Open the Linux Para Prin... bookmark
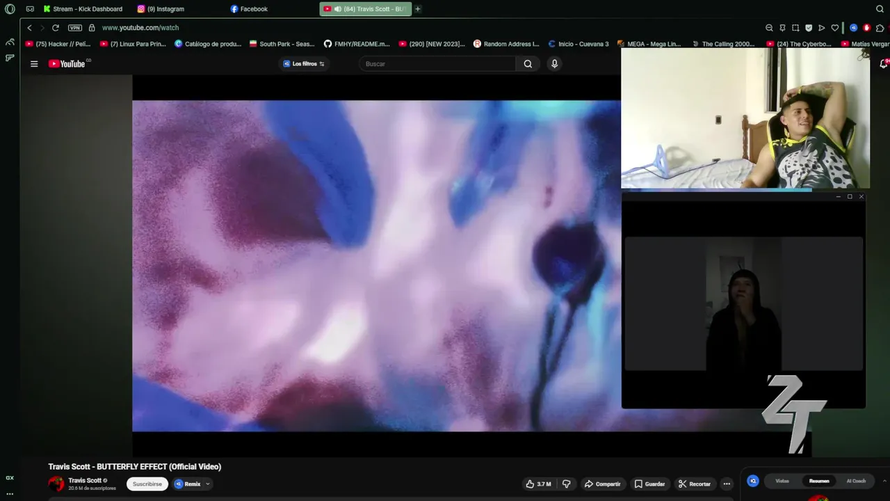Screen dimensions: 890x501 [x=133, y=44]
